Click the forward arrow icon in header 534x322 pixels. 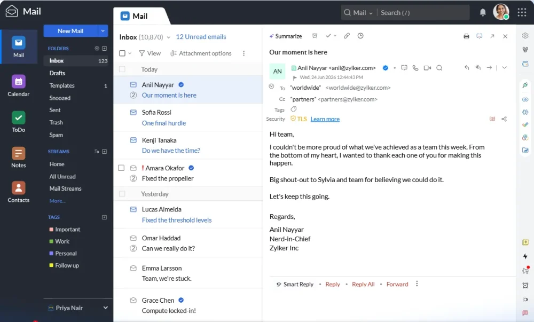489,68
